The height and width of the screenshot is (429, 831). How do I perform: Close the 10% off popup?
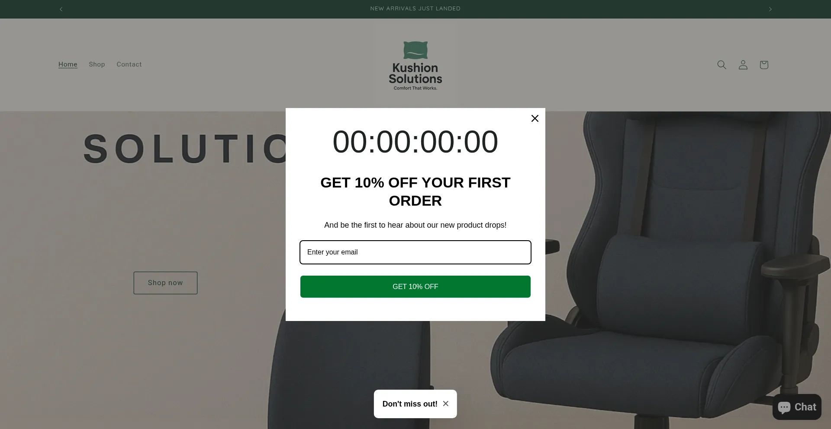(x=535, y=118)
